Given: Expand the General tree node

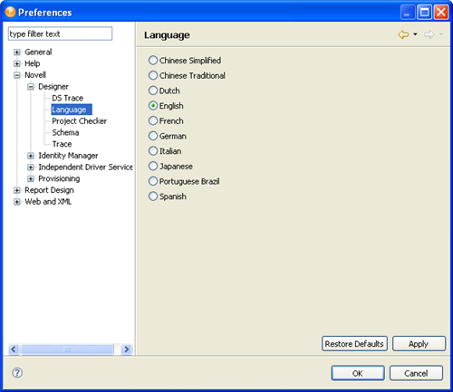Looking at the screenshot, I should [17, 52].
